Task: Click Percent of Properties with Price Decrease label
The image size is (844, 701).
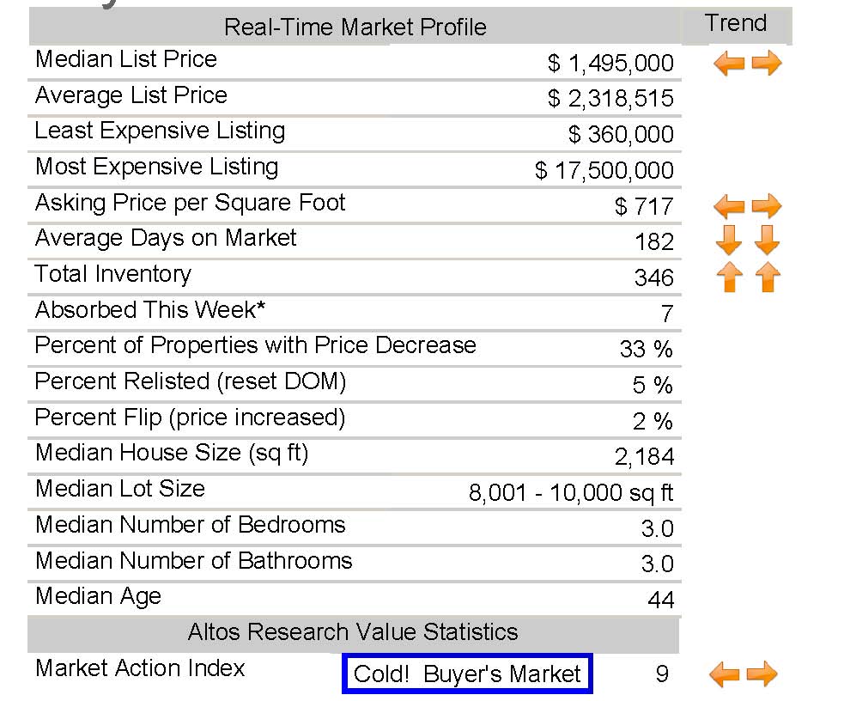Action: [255, 345]
